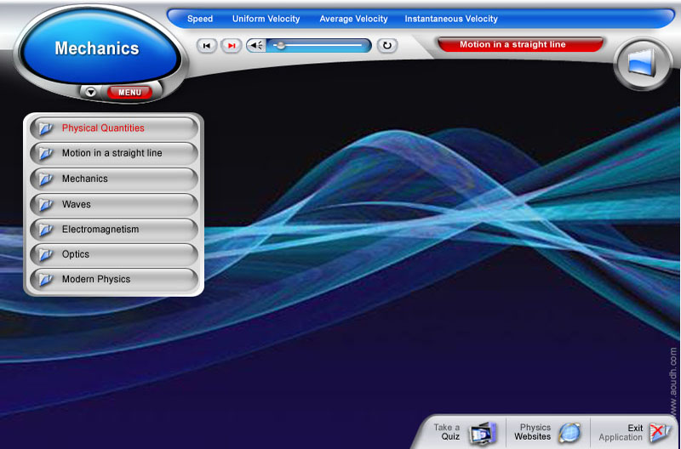Mute audio using the speaker icon
Viewport: 681px width, 449px height.
255,46
